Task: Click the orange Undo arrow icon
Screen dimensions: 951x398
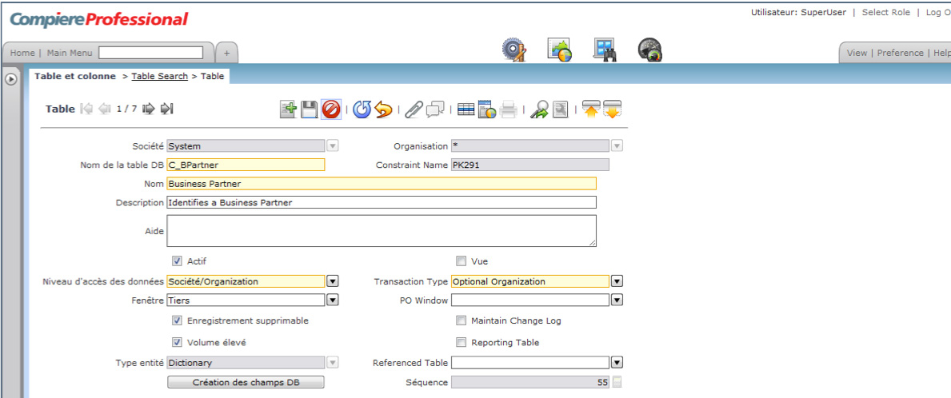Action: (383, 109)
